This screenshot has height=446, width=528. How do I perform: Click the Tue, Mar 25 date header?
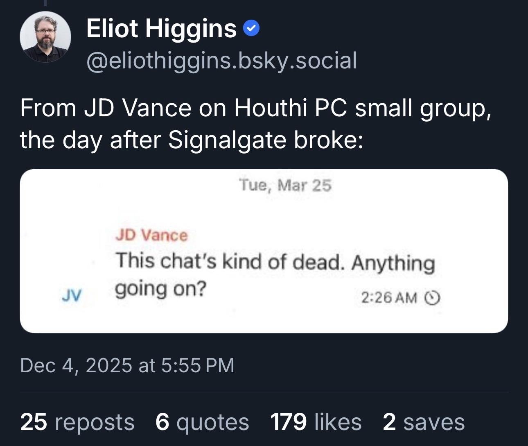(x=285, y=186)
